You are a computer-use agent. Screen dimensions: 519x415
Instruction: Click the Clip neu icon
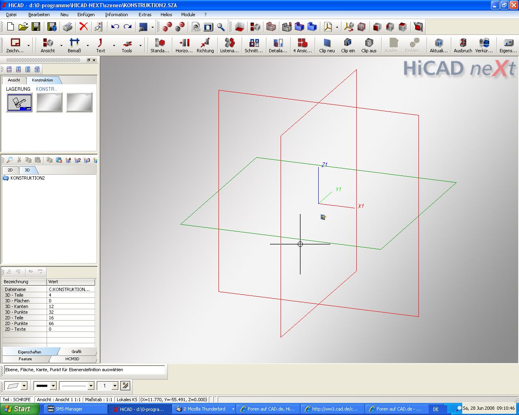click(x=327, y=45)
